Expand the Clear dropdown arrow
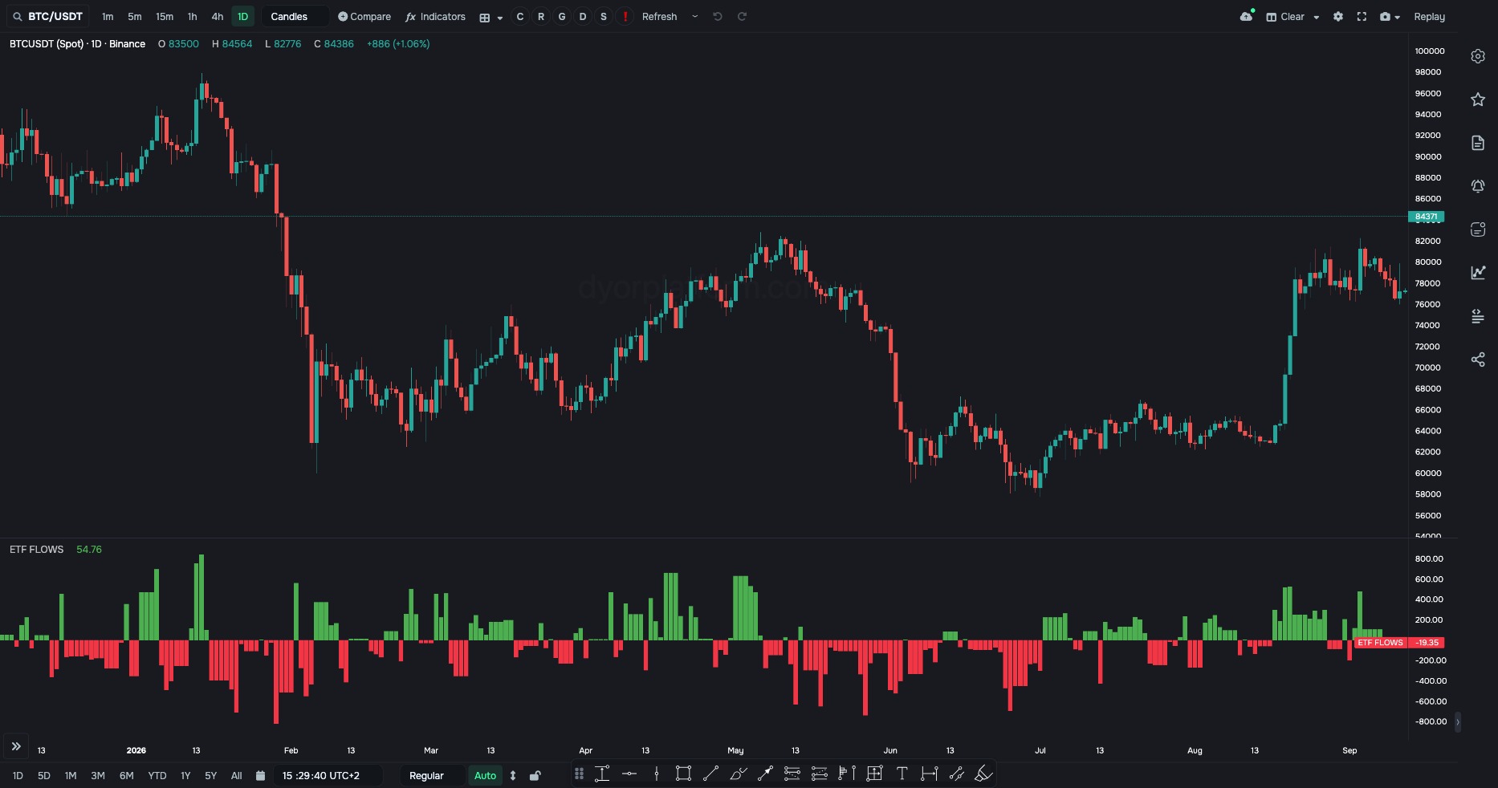The width and height of the screenshot is (1498, 788). click(x=1317, y=17)
